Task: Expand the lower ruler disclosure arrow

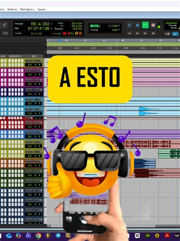Action: (45, 52)
